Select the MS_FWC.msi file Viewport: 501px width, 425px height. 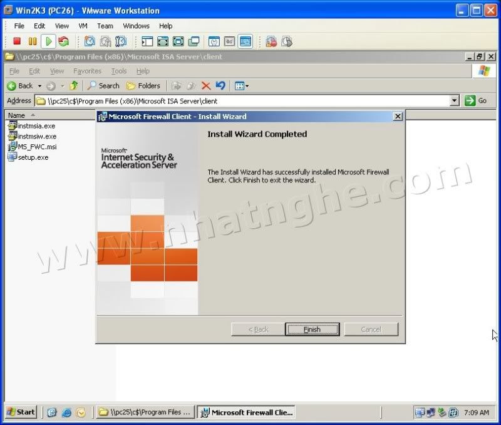coord(33,147)
